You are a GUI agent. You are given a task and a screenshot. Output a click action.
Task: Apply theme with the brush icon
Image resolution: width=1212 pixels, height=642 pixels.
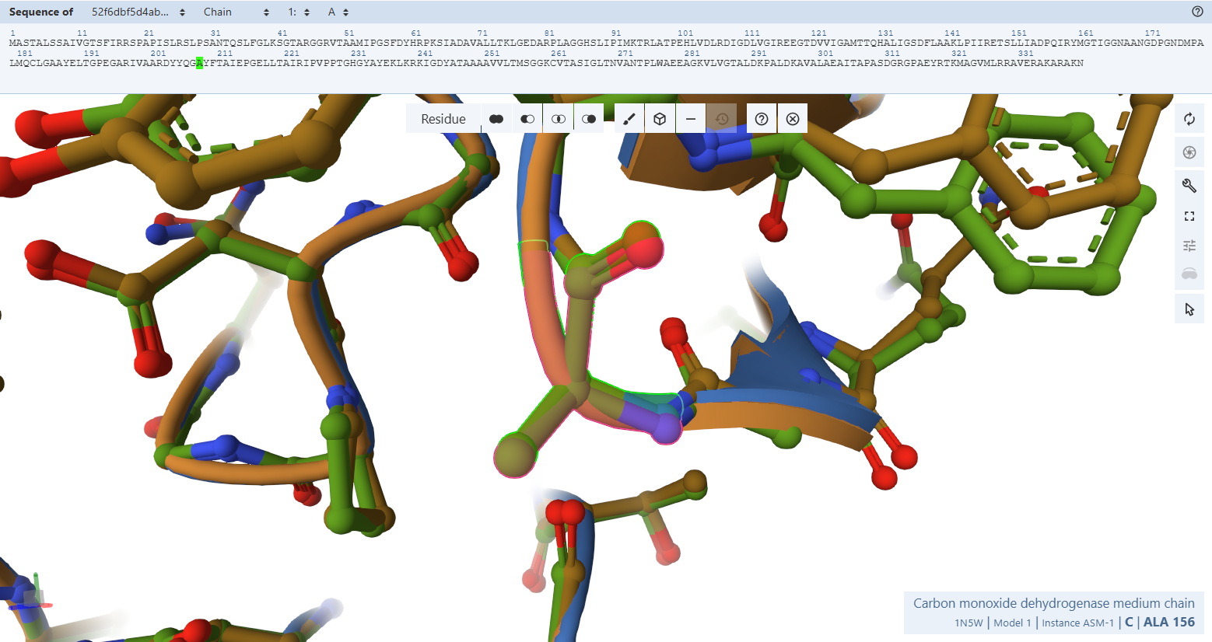click(629, 119)
